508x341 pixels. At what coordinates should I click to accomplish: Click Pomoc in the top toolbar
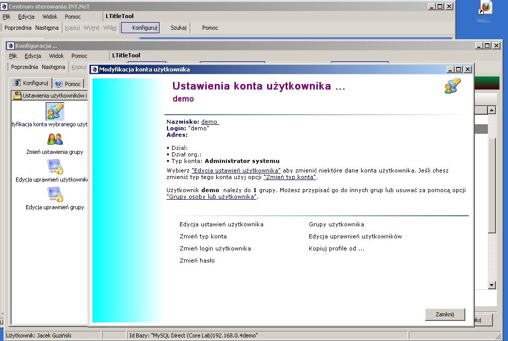(210, 28)
